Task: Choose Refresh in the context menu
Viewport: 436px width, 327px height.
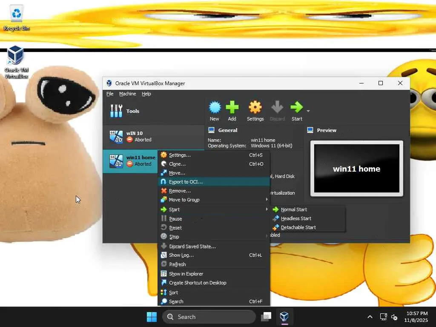Action: pyautogui.click(x=214, y=264)
